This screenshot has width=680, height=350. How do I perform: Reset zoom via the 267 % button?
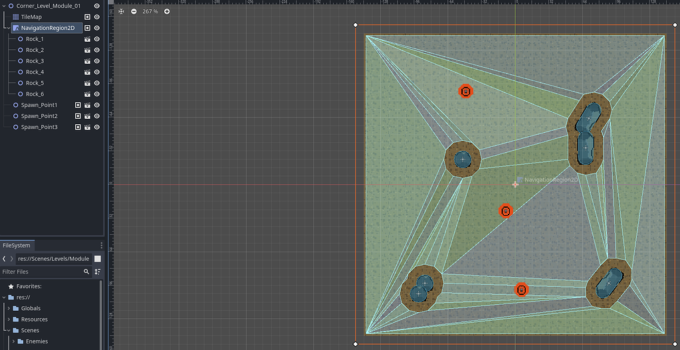(150, 11)
